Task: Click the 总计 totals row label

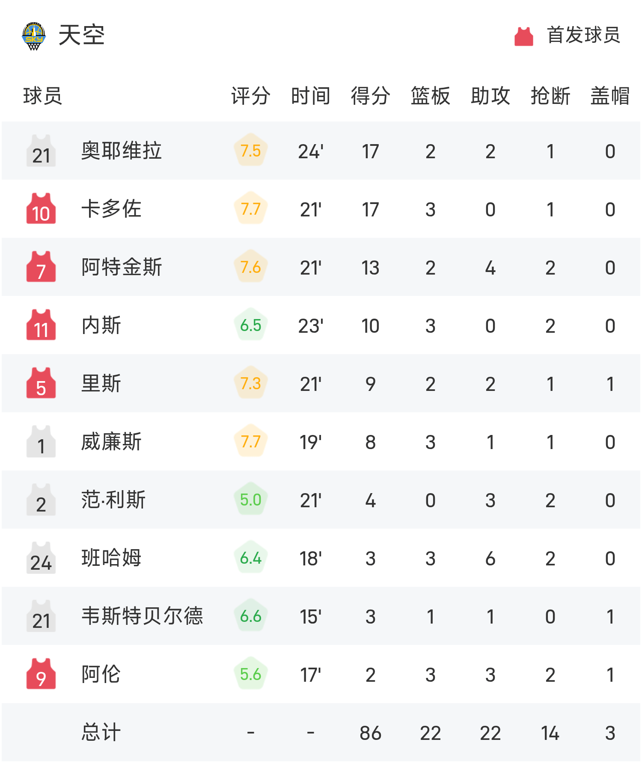Action: click(x=101, y=732)
